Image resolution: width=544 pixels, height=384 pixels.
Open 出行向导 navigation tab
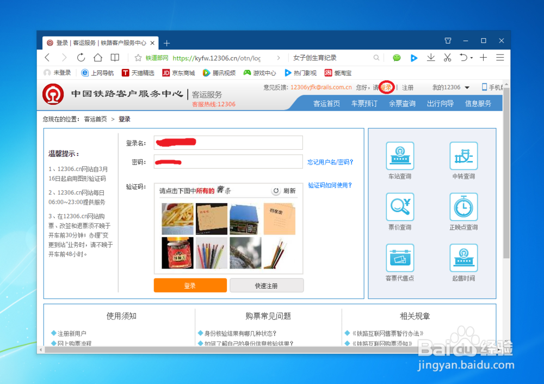tap(440, 103)
